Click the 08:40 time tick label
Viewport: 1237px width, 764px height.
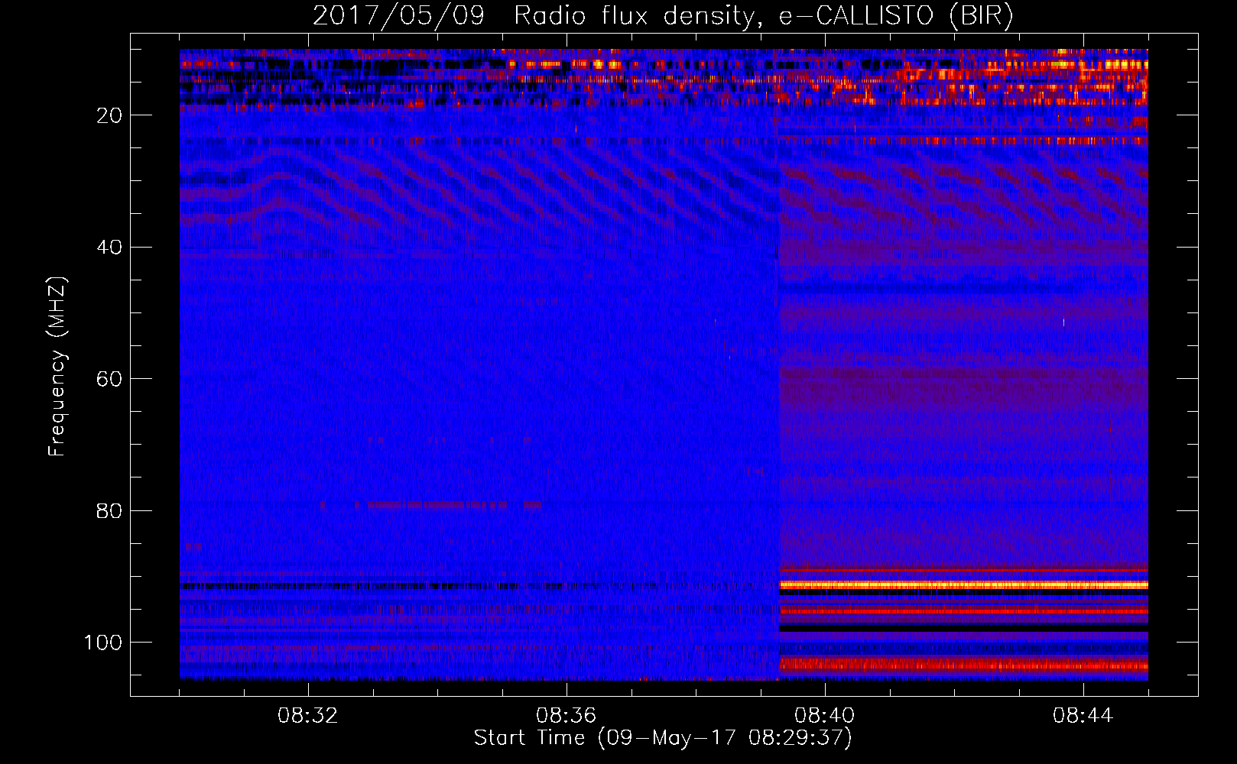(825, 716)
